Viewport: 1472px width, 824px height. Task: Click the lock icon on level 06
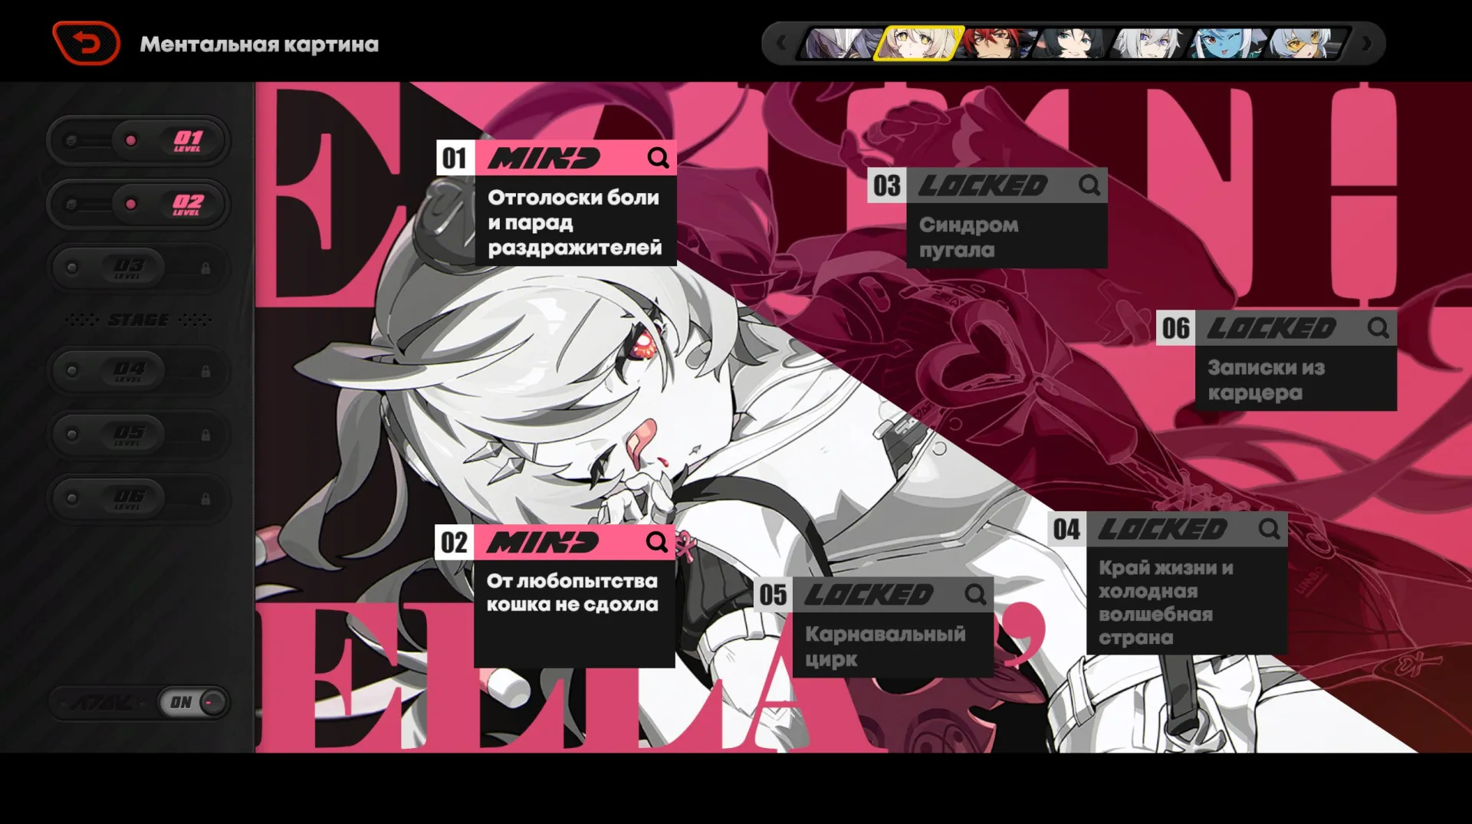point(205,498)
